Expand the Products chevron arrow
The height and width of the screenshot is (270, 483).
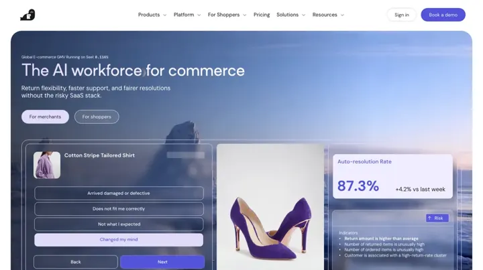(x=165, y=15)
